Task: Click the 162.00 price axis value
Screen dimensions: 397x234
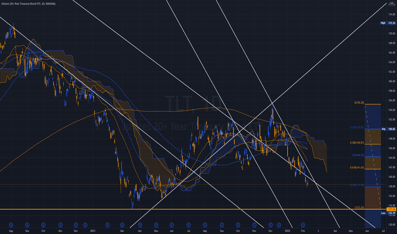Action: (392, 72)
